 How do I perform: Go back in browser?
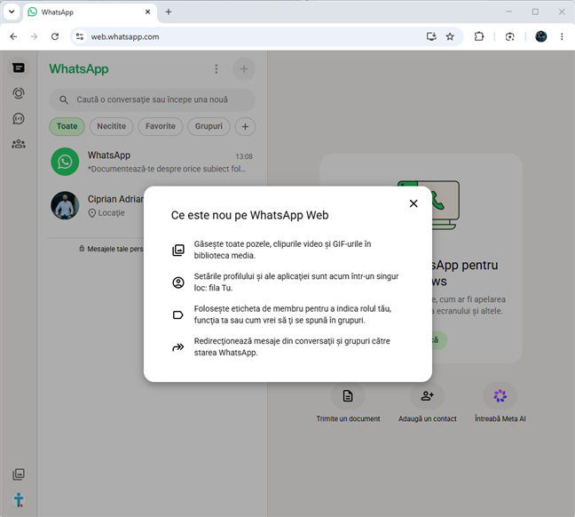click(x=13, y=36)
